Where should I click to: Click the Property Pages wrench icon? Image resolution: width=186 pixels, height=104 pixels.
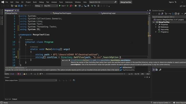(x=160, y=70)
